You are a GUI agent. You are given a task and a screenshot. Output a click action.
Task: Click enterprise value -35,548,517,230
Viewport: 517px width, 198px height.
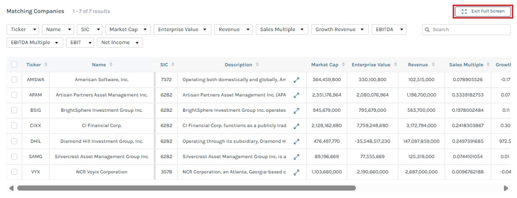pyautogui.click(x=372, y=141)
